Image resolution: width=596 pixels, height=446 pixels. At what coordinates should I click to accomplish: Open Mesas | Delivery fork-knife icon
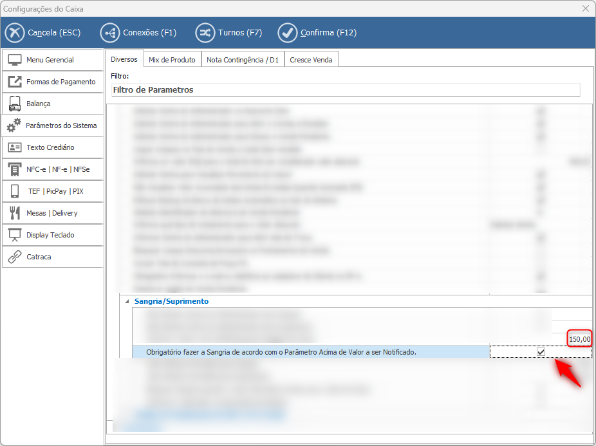[x=15, y=213]
